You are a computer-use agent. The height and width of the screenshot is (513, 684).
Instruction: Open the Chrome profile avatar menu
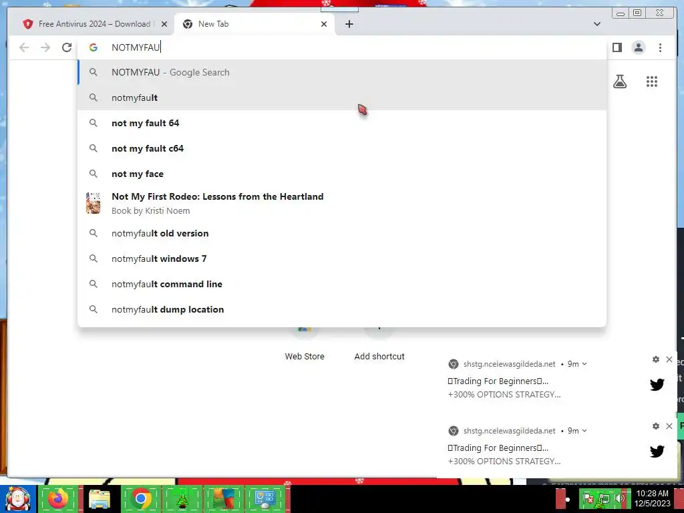[x=638, y=47]
